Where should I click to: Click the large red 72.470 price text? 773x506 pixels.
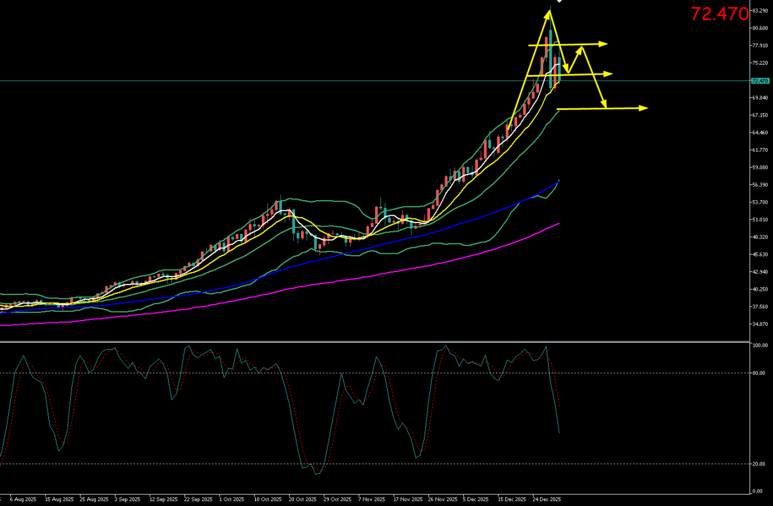(719, 15)
